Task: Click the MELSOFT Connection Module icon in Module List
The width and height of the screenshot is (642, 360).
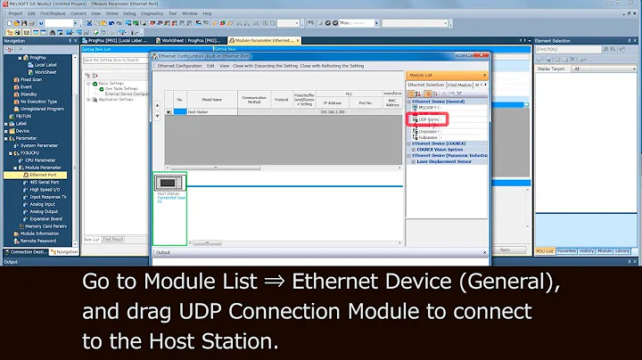Action: pyautogui.click(x=415, y=108)
